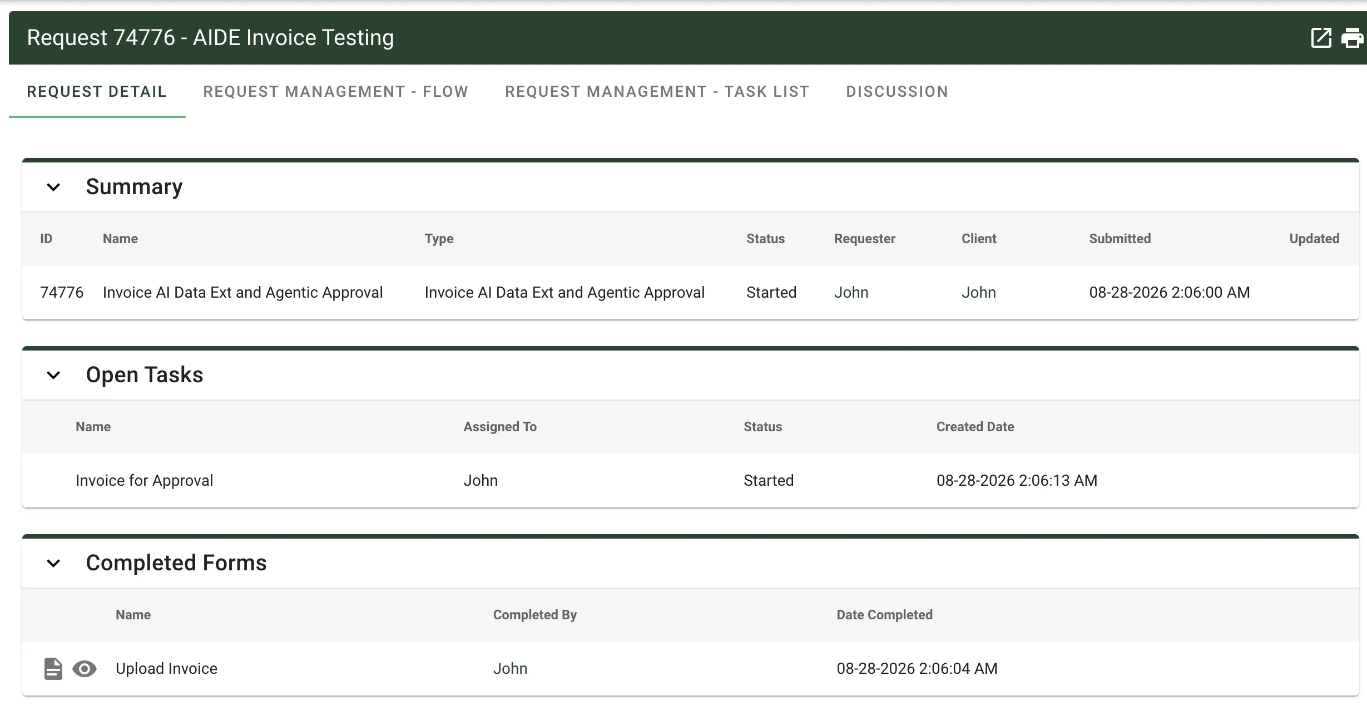Click the Open Tasks section heading

(145, 375)
